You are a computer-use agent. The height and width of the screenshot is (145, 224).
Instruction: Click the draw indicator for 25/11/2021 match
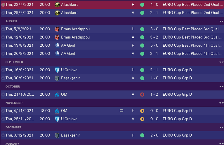[142, 119]
